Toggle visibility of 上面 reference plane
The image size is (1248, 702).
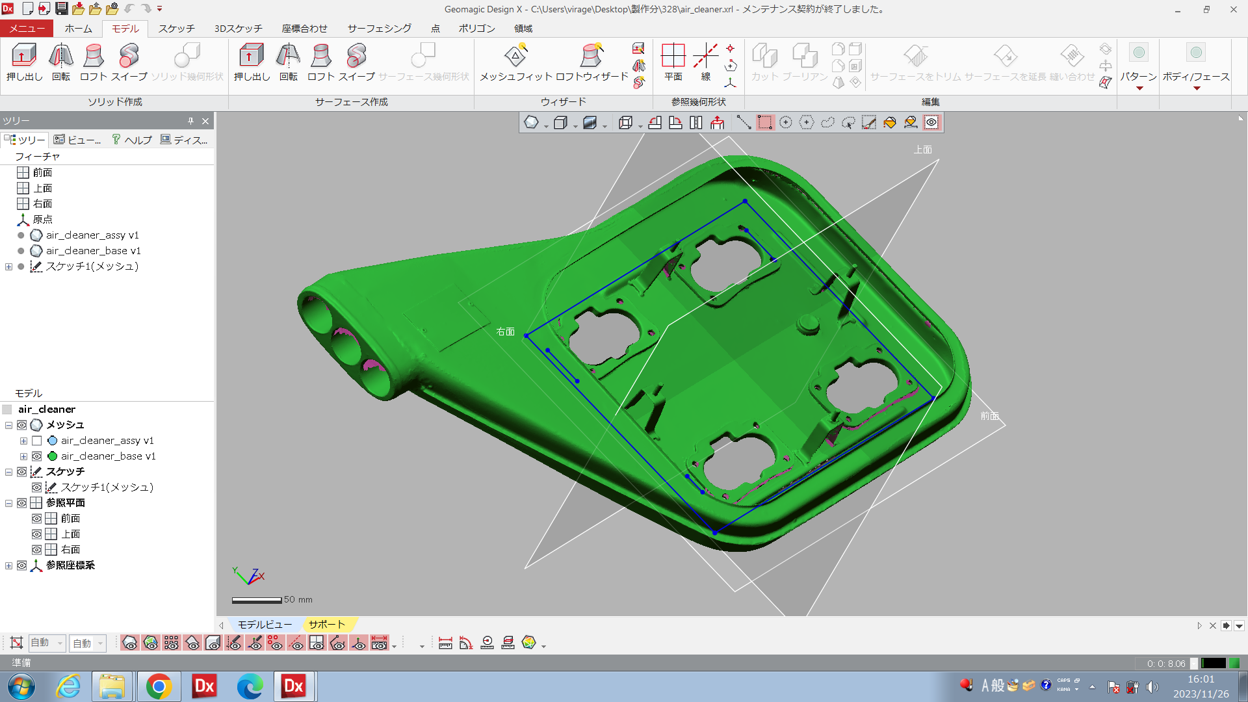tap(37, 534)
